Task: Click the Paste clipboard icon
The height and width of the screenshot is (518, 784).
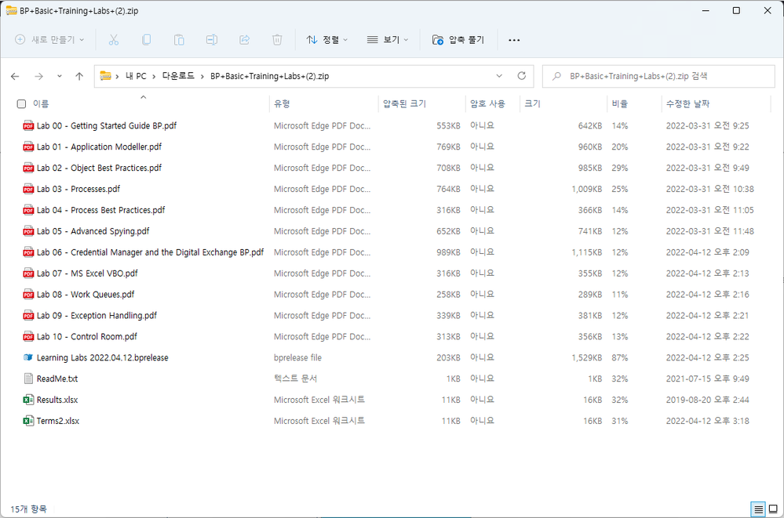Action: tap(179, 40)
